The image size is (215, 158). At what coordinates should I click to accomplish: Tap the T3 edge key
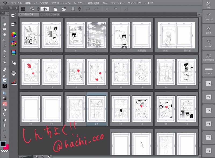209,111
